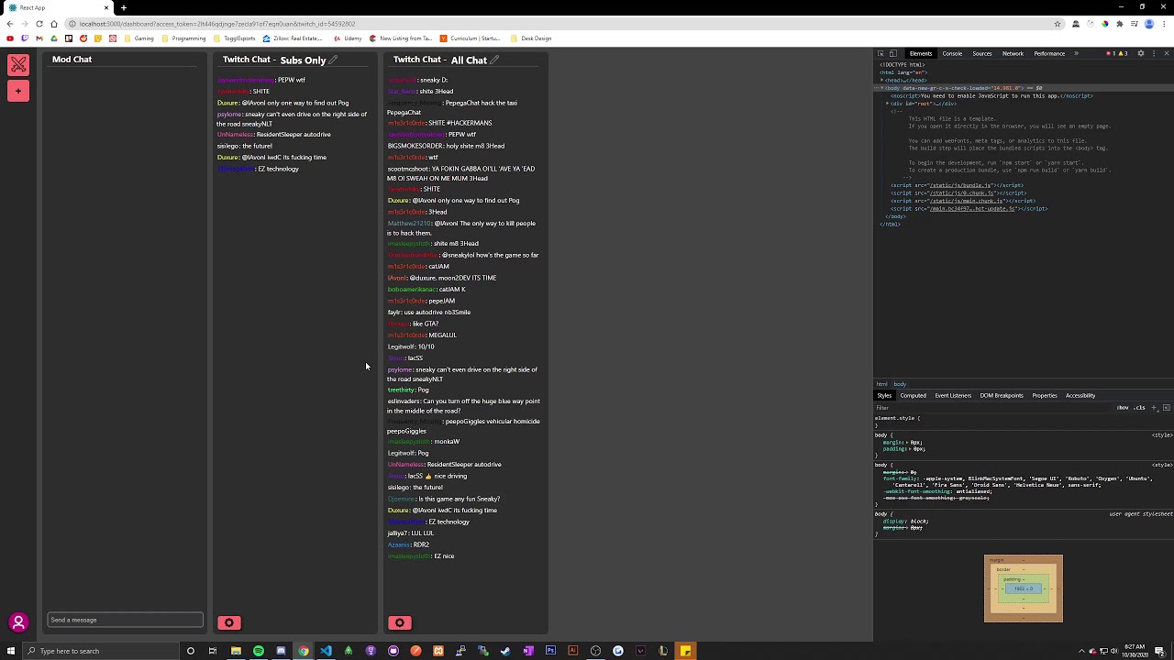Open the TogglEsports bookmarks folder
Image resolution: width=1174 pixels, height=660 pixels.
point(234,38)
